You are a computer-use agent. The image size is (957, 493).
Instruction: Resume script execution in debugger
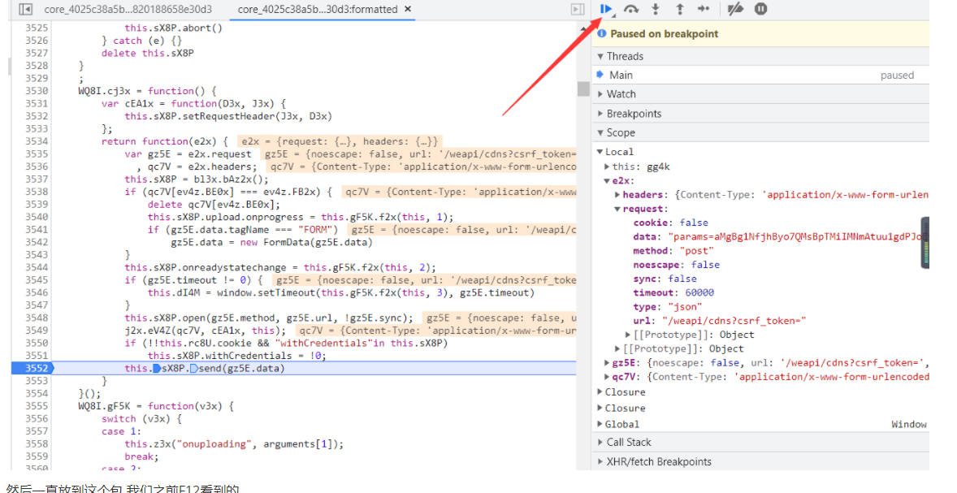(x=607, y=9)
